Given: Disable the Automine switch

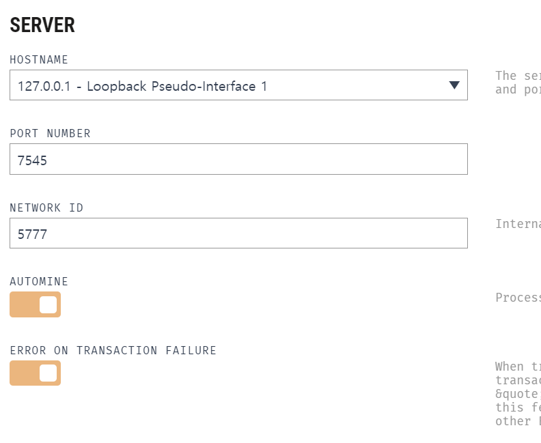Looking at the screenshot, I should click(36, 304).
